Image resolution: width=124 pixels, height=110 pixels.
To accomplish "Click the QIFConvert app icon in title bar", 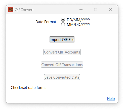I will tap(11, 10).
